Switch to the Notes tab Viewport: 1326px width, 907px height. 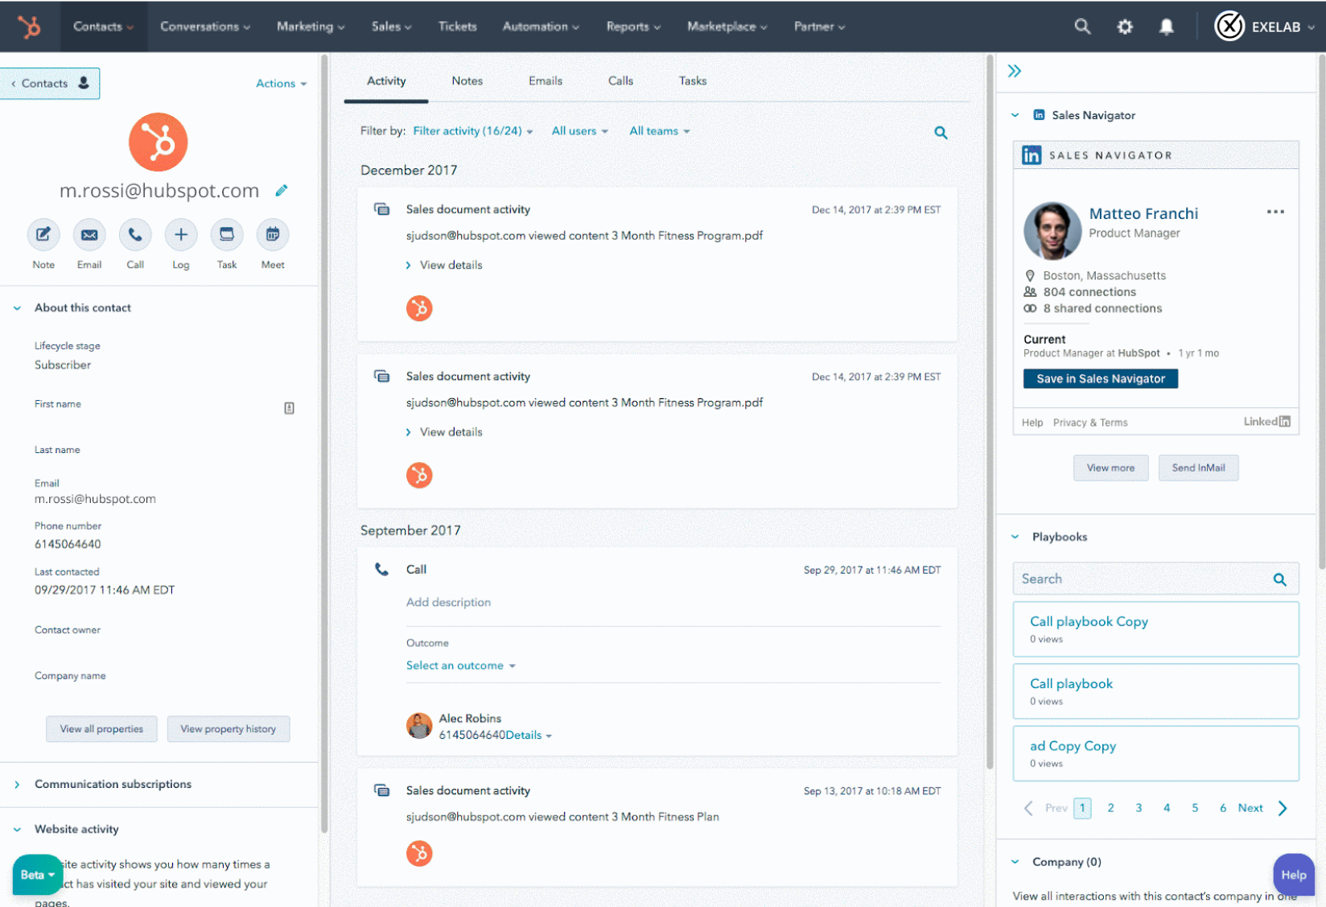pos(467,81)
